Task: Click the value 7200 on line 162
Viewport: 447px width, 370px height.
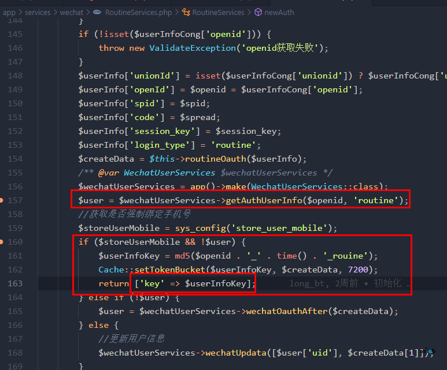Action: click(x=358, y=270)
